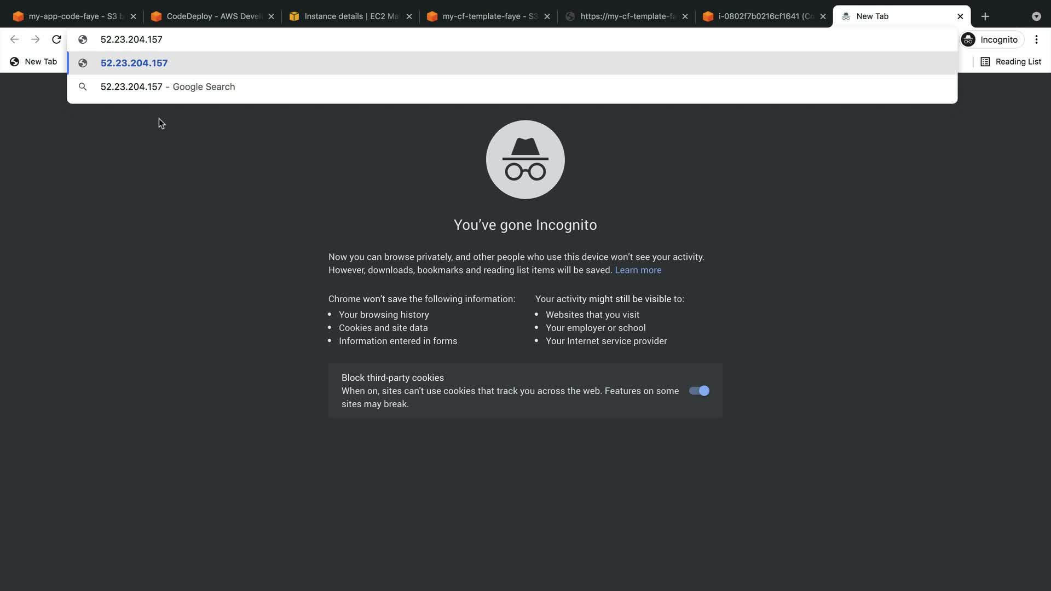Close the i-0802f7b0216cf1641 tab
This screenshot has width=1051, height=591.
pos(823,16)
